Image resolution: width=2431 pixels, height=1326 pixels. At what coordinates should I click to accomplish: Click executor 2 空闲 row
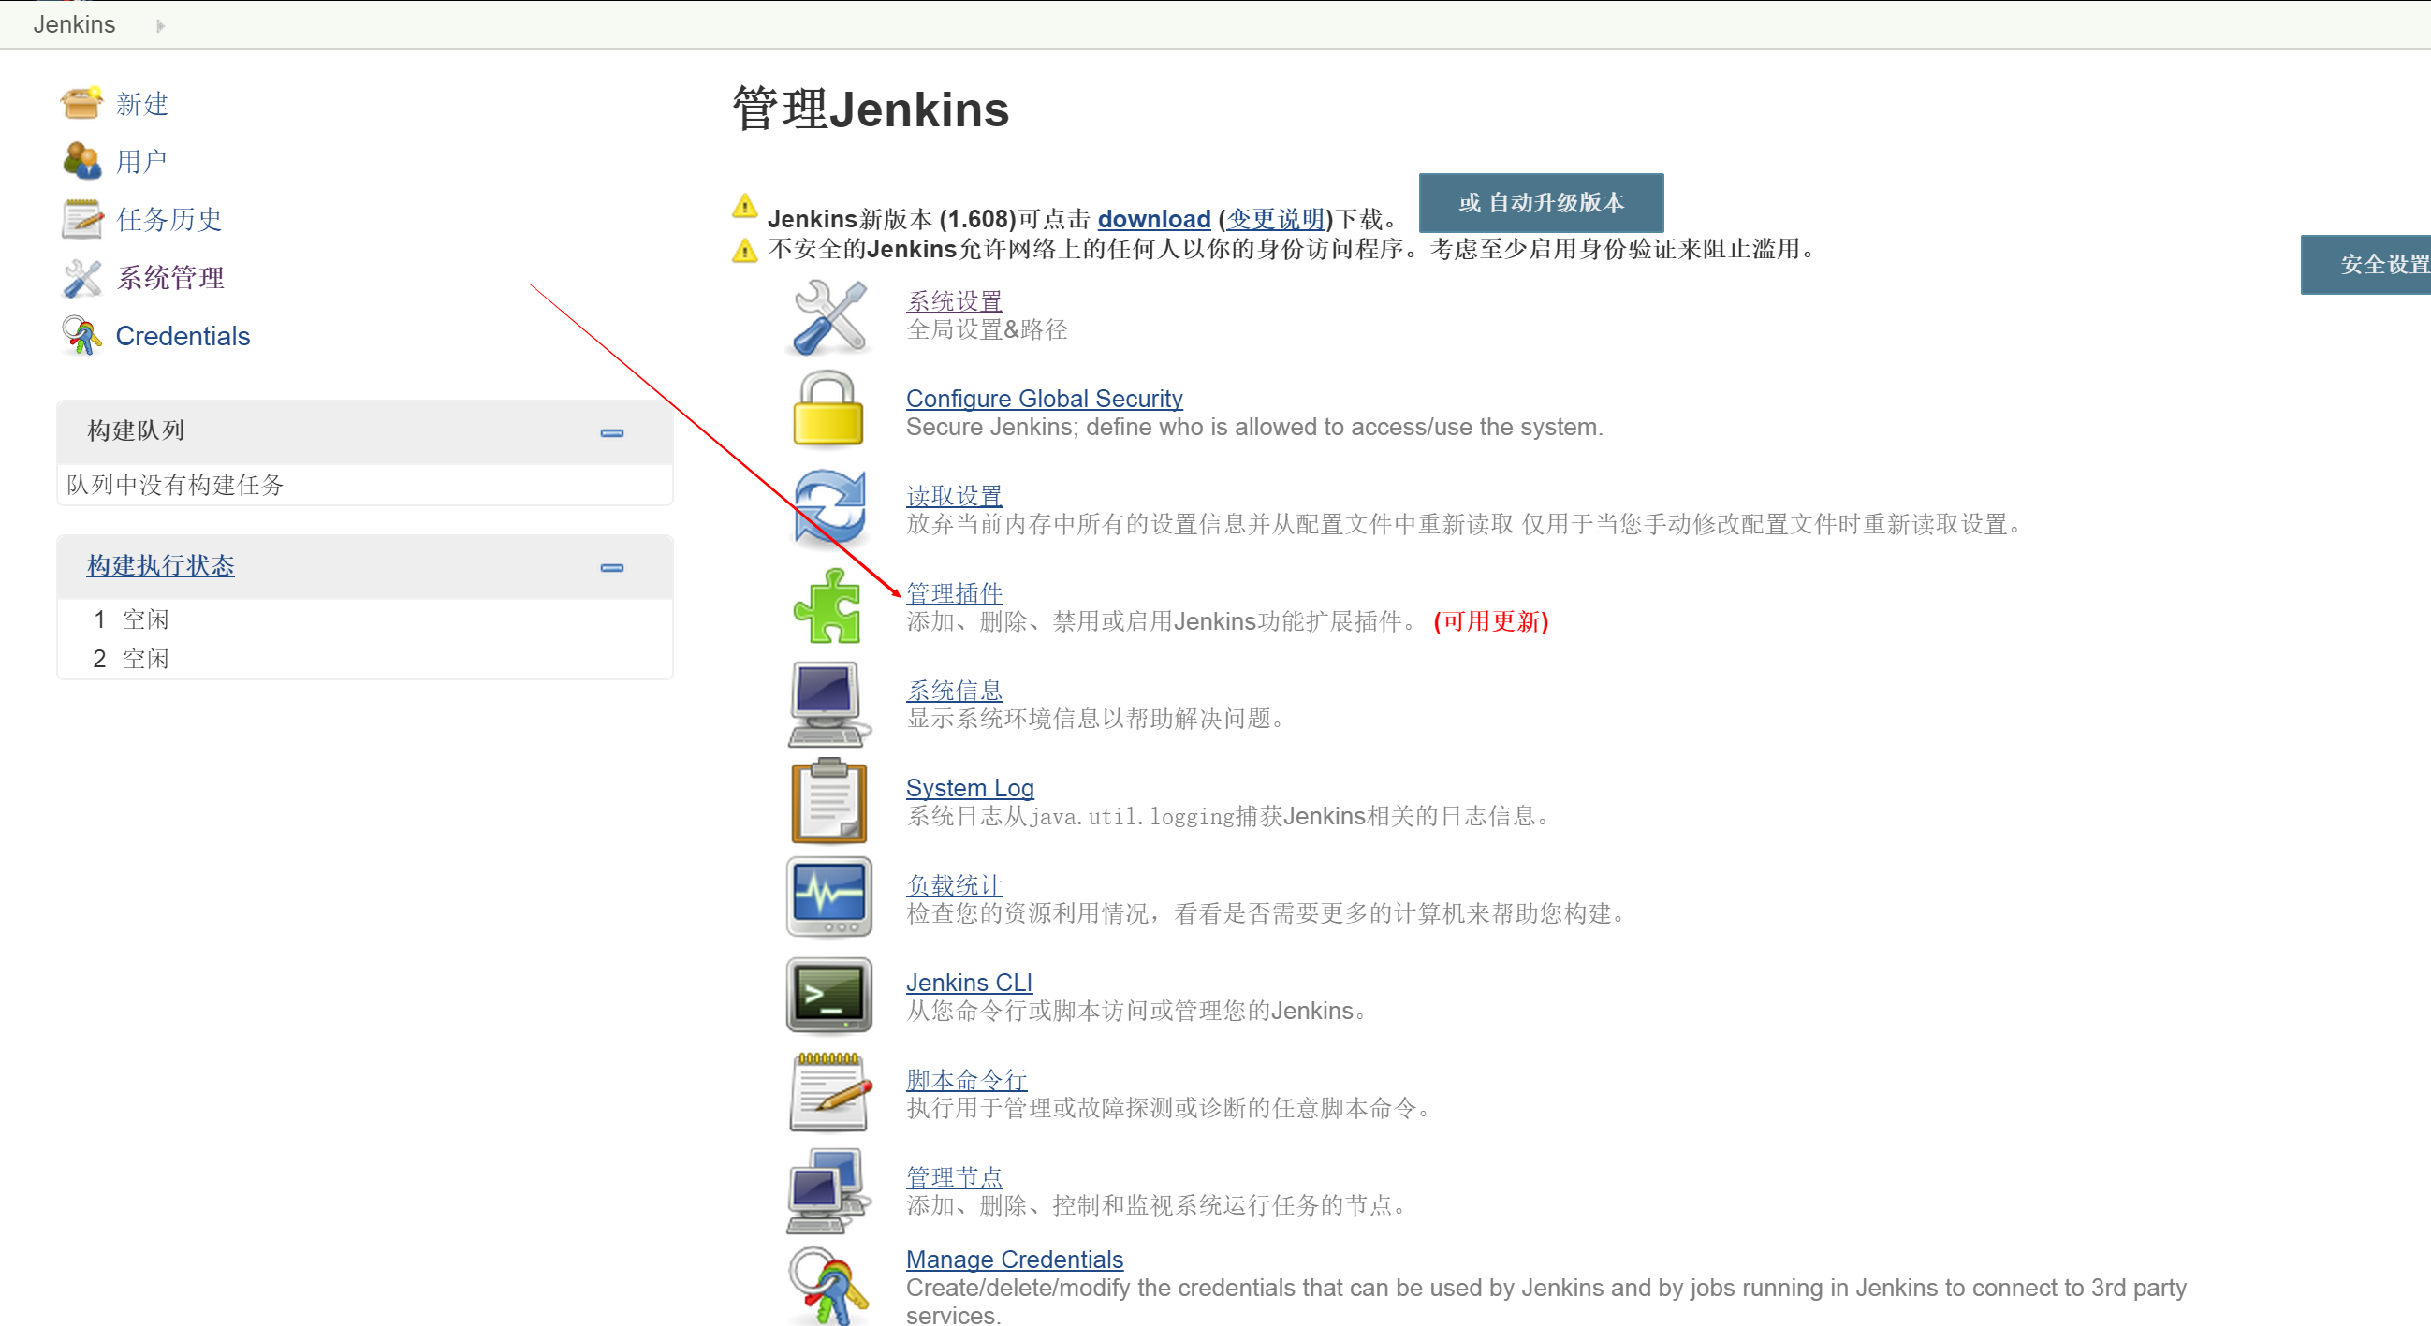[365, 658]
